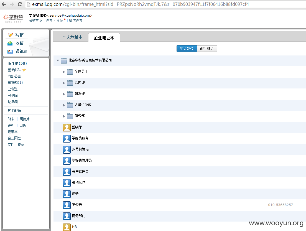Click 机构合作 contact avatar
The height and width of the screenshot is (231, 306).
(x=67, y=183)
